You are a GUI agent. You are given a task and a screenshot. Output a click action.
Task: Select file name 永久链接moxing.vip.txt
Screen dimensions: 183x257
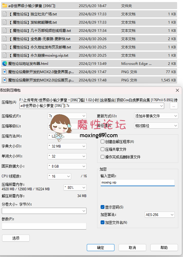(x=38, y=55)
